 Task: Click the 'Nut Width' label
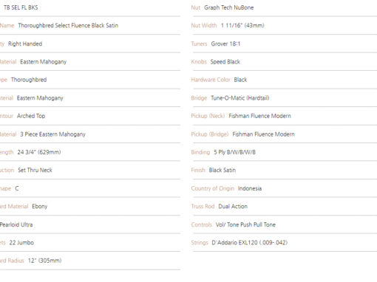204,26
